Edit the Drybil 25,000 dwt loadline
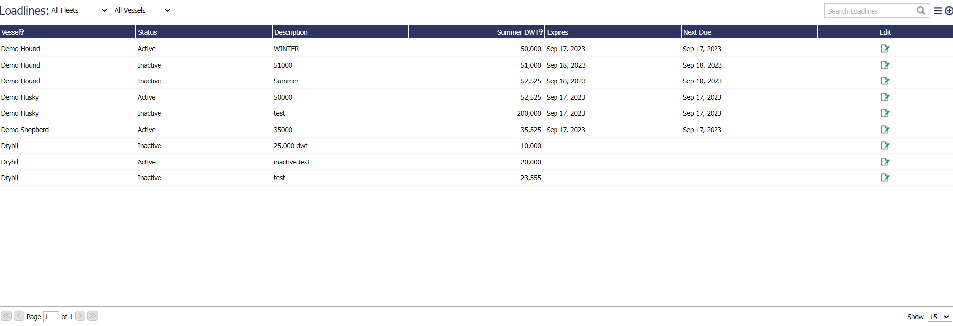 (885, 146)
